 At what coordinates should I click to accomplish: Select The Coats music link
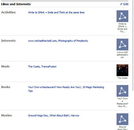[x=34, y=67]
